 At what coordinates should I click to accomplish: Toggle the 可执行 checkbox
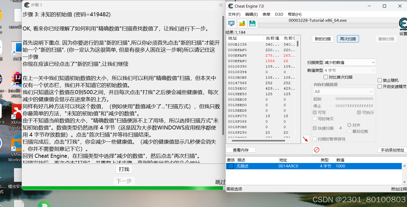click(359, 112)
